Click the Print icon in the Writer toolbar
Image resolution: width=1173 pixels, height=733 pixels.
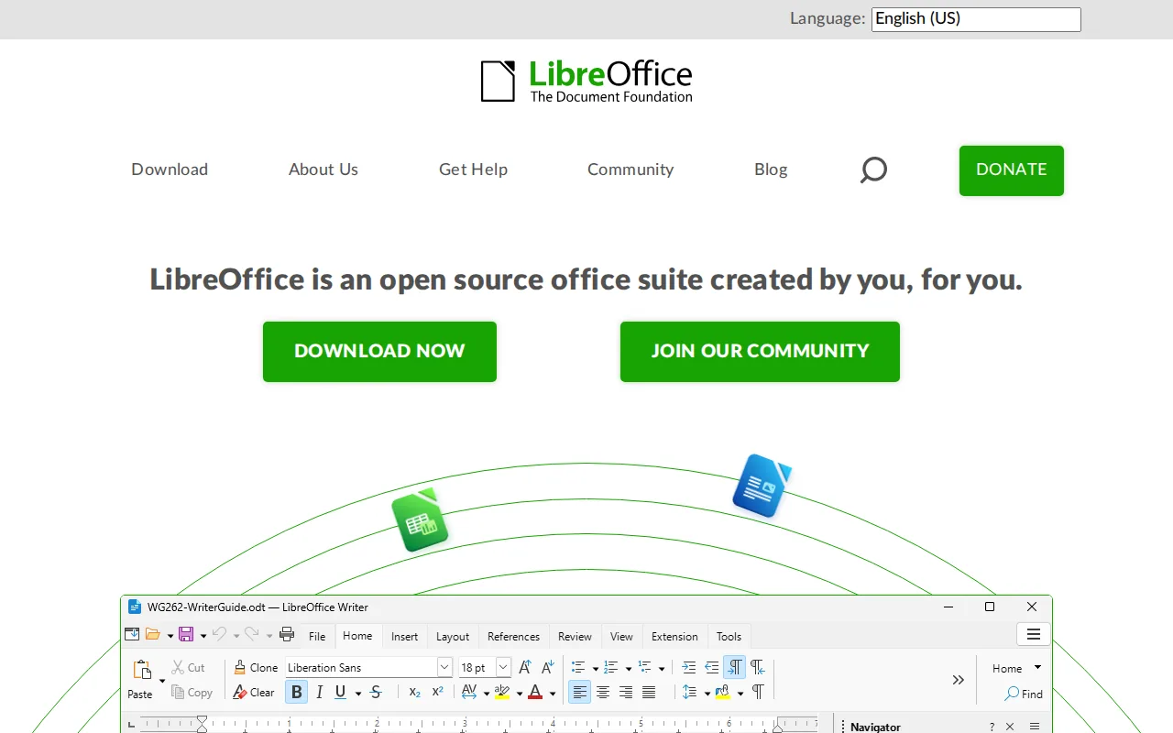point(287,634)
